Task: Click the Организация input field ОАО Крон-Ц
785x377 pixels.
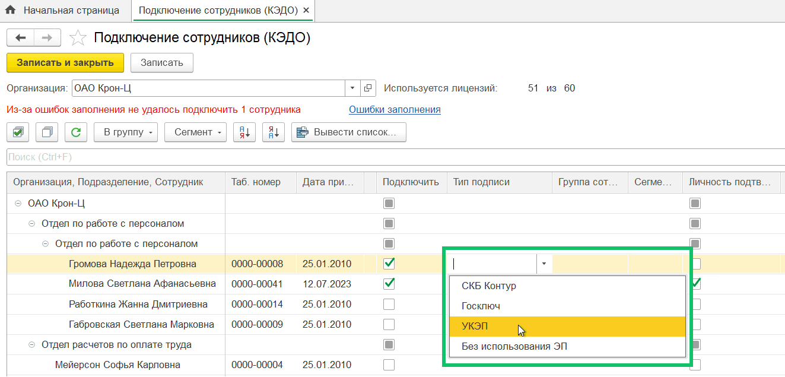Action: click(208, 88)
